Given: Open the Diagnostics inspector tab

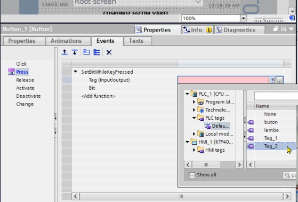Looking at the screenshot, I should click(239, 30).
